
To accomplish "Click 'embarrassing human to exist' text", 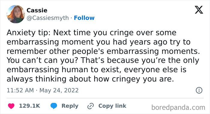I will (64, 69).
